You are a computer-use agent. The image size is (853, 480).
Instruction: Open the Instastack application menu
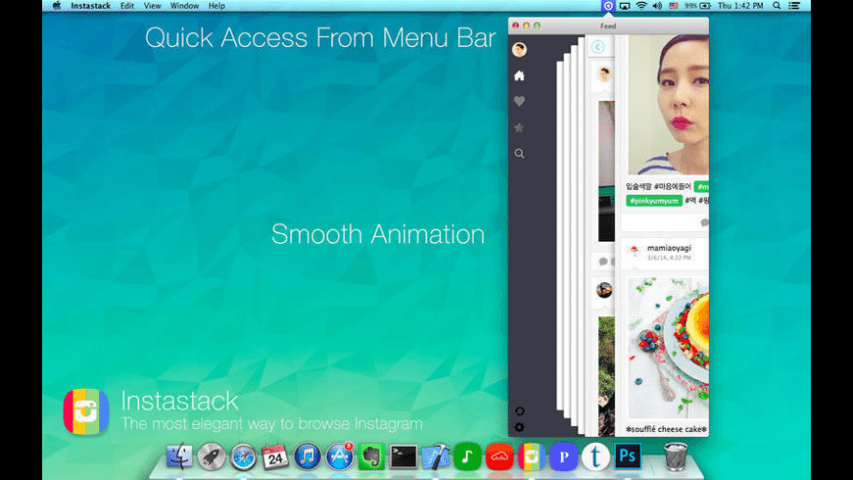[90, 6]
